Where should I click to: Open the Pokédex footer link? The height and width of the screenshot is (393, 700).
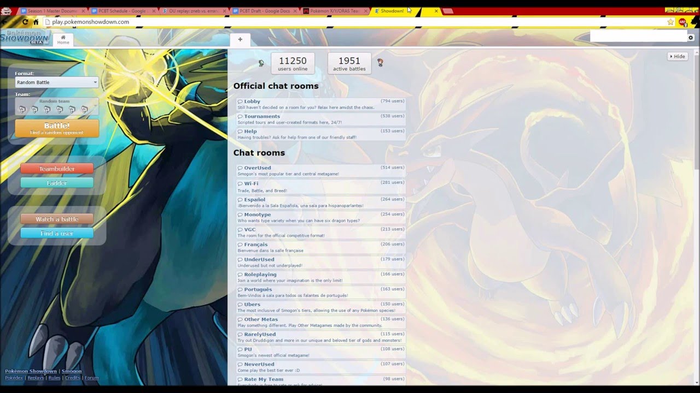(14, 378)
